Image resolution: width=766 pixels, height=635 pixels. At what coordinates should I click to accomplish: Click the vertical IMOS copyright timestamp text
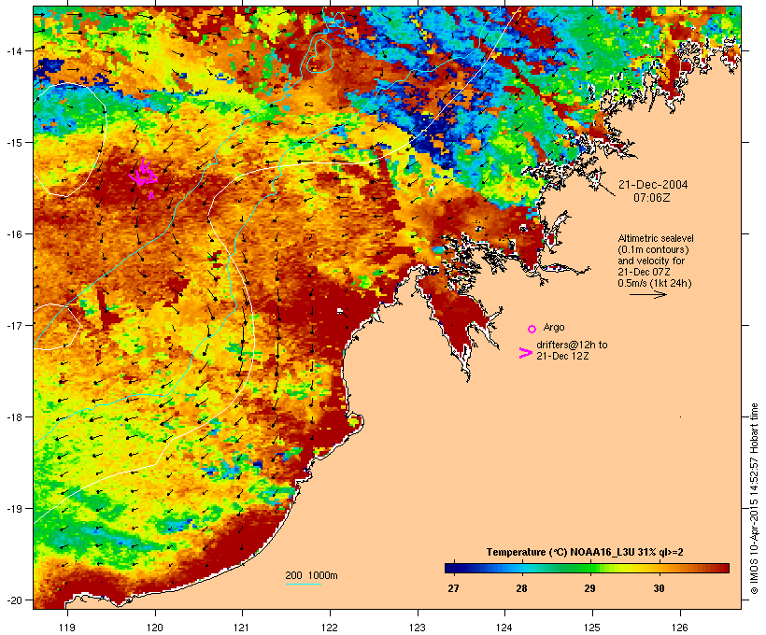754,499
